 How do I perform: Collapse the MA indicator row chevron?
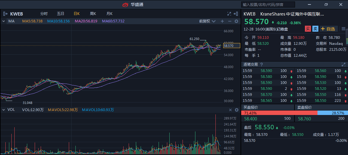point(4,21)
